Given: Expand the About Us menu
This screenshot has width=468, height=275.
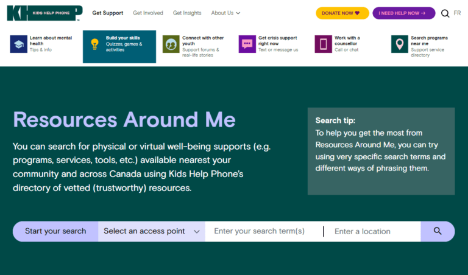Looking at the screenshot, I should (x=225, y=13).
